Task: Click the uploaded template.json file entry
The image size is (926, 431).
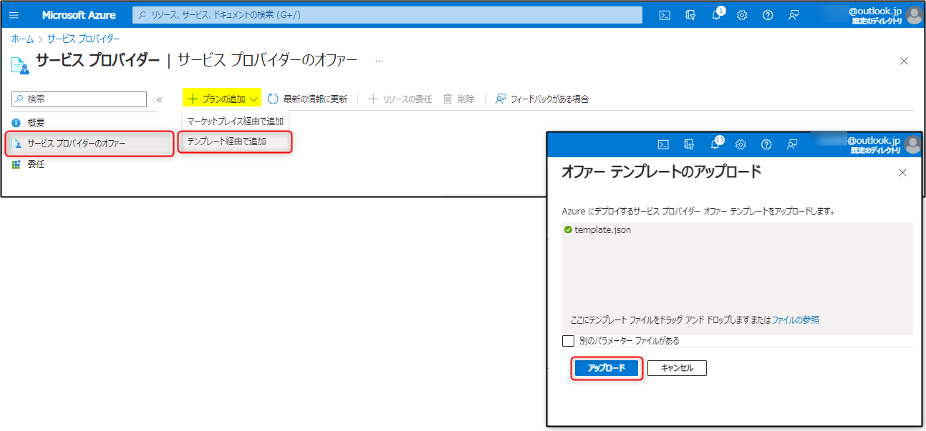Action: click(597, 230)
